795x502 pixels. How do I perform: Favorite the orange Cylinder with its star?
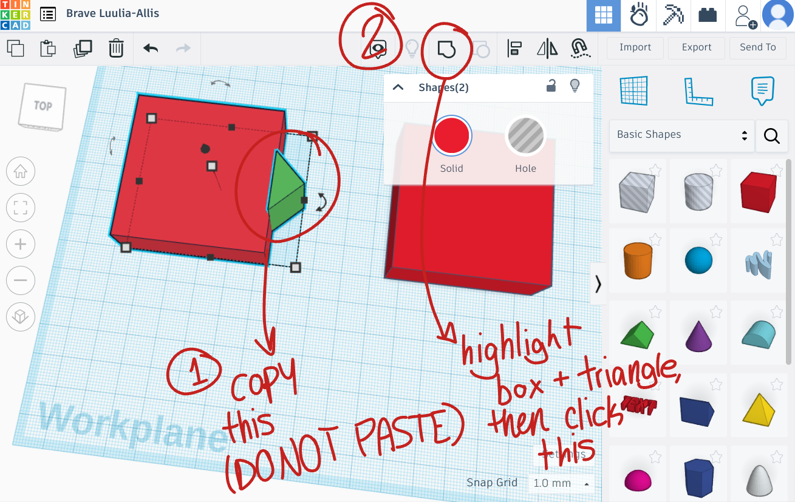(655, 240)
